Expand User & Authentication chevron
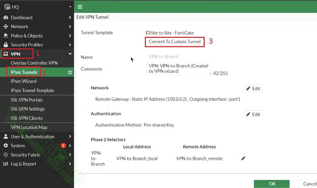Viewport: 317px width, 188px height. coord(70,136)
